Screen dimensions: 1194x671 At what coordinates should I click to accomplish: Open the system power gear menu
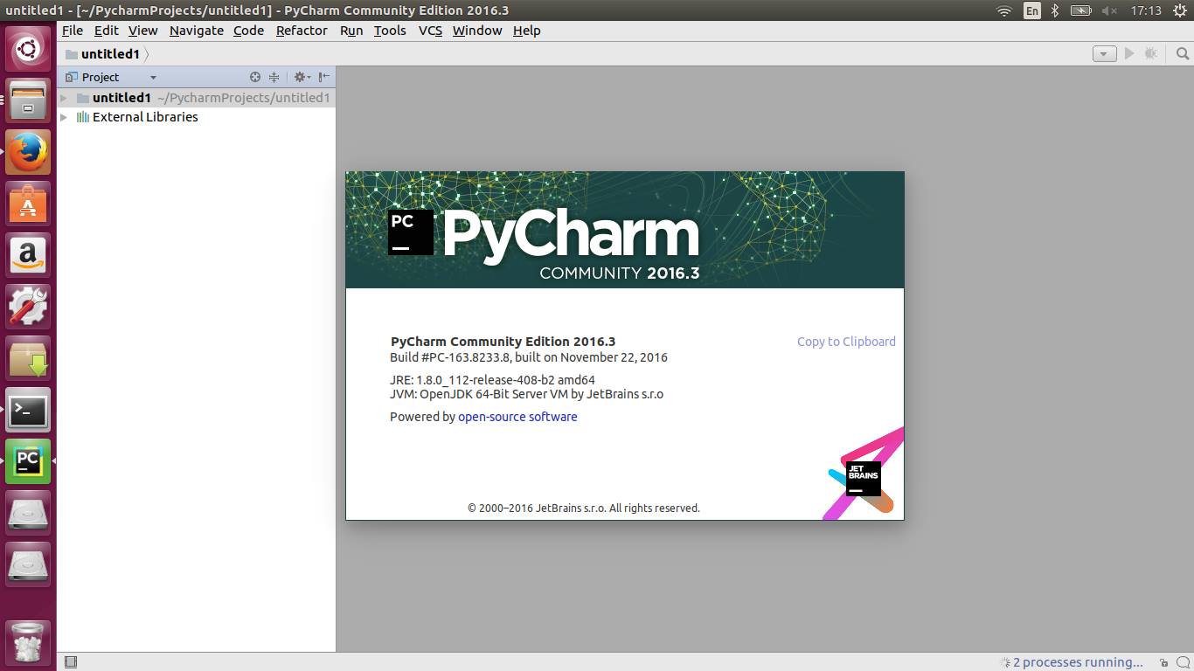[x=1179, y=10]
